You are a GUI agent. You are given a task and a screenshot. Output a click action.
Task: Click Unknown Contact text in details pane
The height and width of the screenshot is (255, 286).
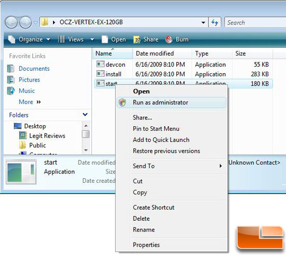(x=254, y=163)
